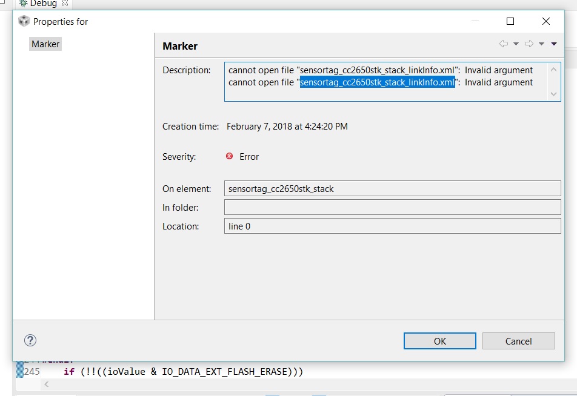Confirm the dialog with OK
This screenshot has width=577, height=396.
[x=439, y=341]
